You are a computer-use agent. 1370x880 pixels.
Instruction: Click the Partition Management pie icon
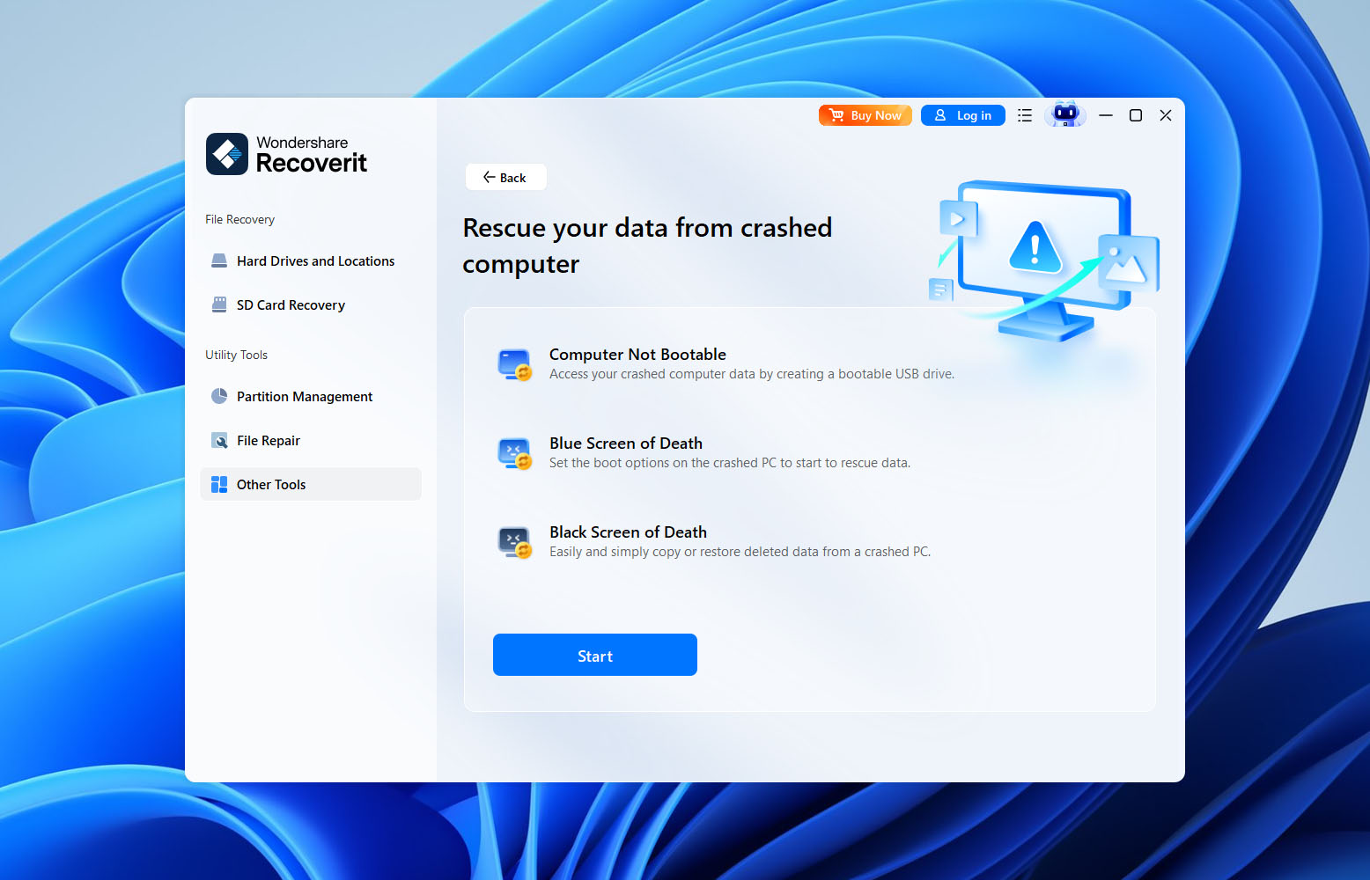click(219, 396)
